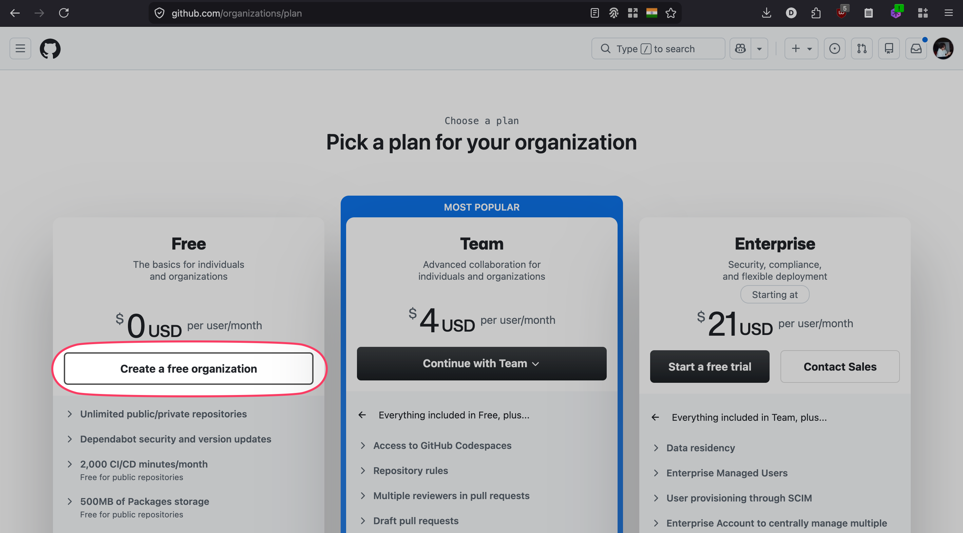The height and width of the screenshot is (533, 963).
Task: Click the github.com address bar URL
Action: pos(237,14)
